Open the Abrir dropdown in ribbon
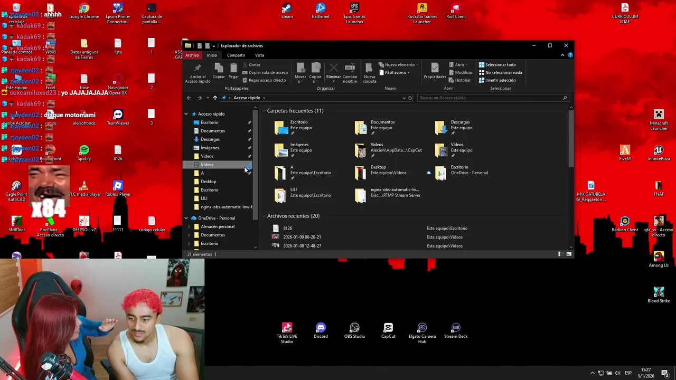 pos(458,65)
